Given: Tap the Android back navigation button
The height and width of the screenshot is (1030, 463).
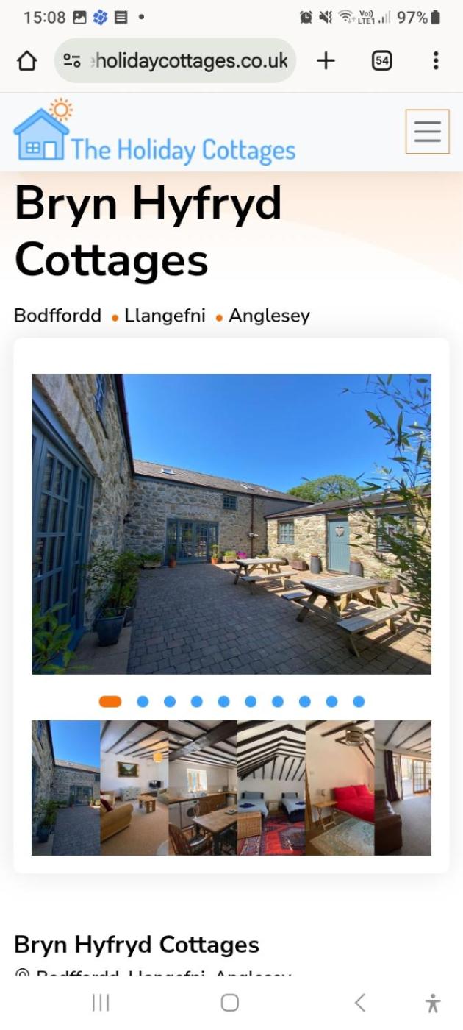Looking at the screenshot, I should click(359, 1003).
